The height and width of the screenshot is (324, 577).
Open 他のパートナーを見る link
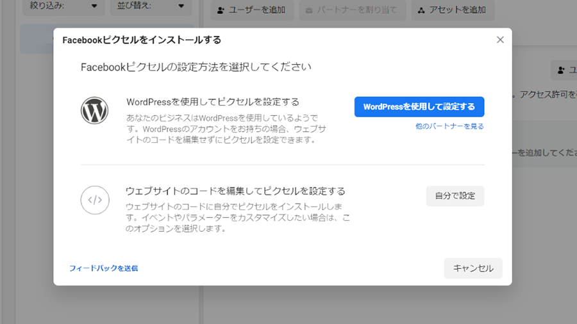tap(449, 126)
